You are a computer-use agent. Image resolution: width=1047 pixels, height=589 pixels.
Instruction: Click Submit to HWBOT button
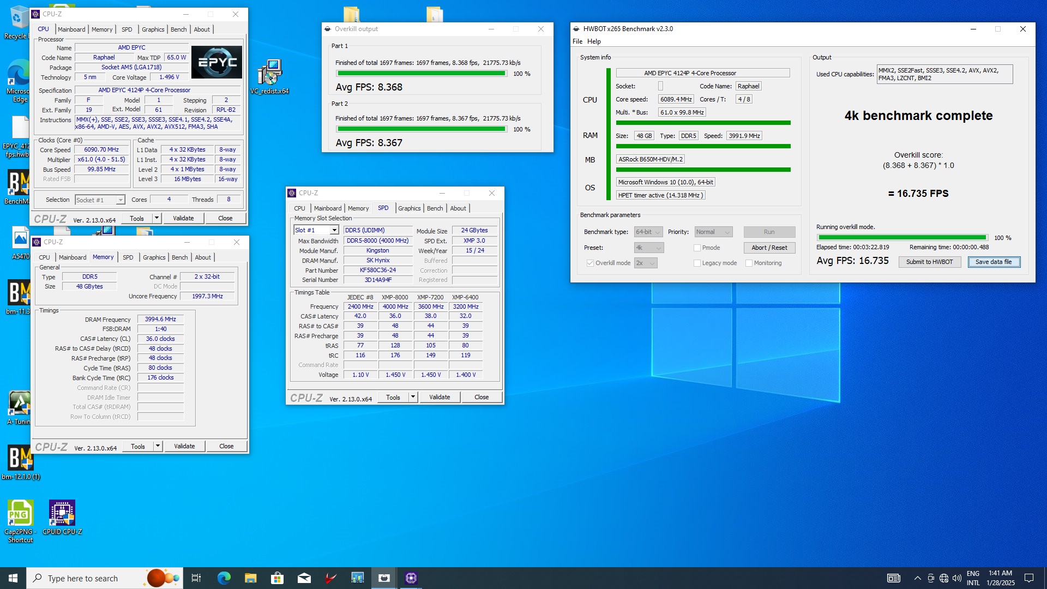coord(930,262)
